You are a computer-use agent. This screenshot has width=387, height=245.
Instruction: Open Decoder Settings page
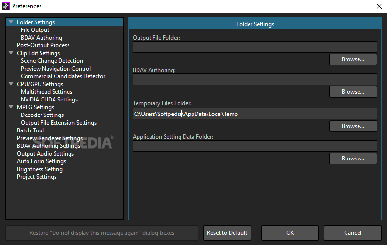tap(42, 115)
